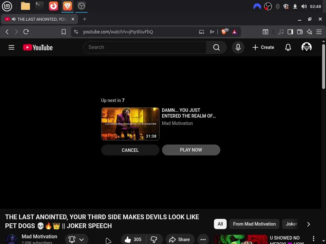This screenshot has height=244, width=326.
Task: Open Mad Motivation channel name link
Action: click(39, 237)
